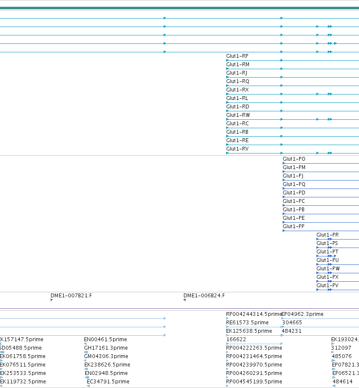Select the Glut1-RQ transcript label
This screenshot has height=388, width=359.
tap(238, 81)
